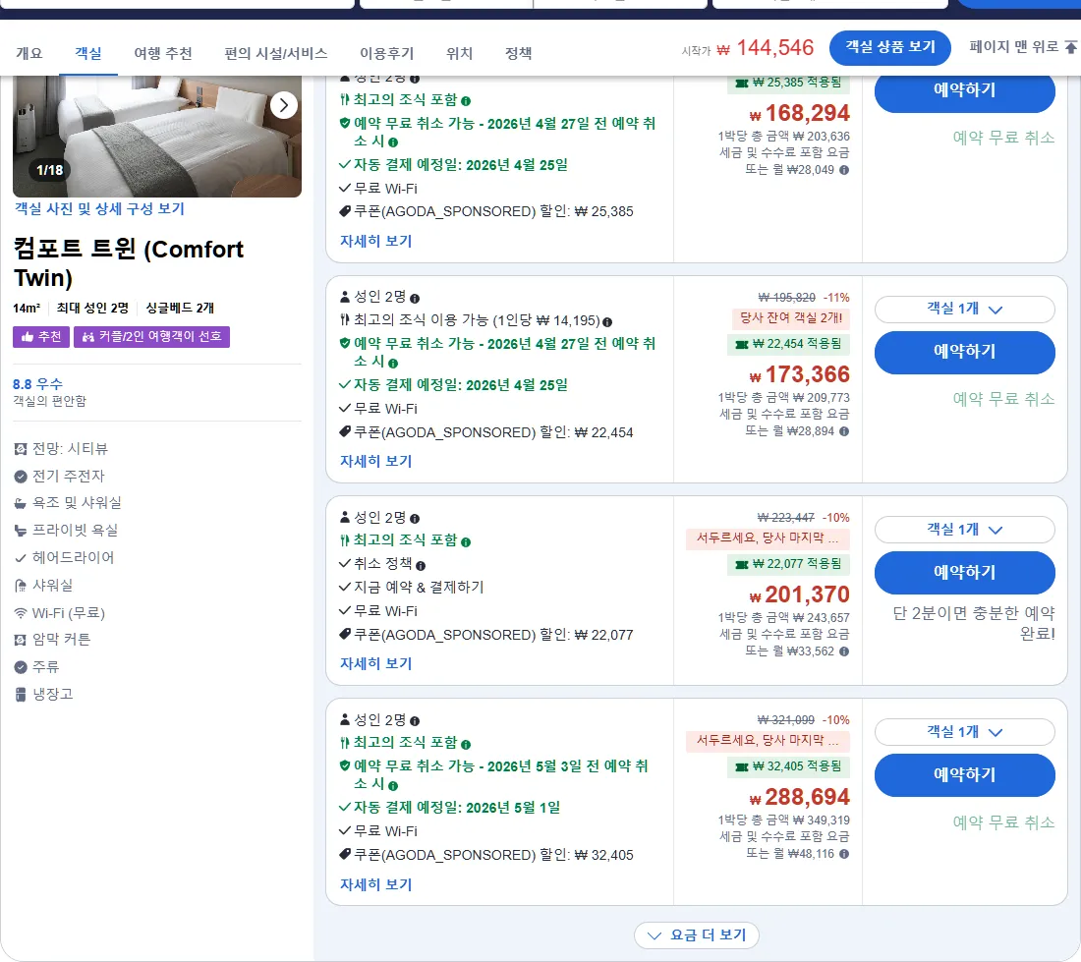This screenshot has width=1081, height=962.
Task: Click 커플/2인 여행객이 선호 badge
Action: point(151,336)
